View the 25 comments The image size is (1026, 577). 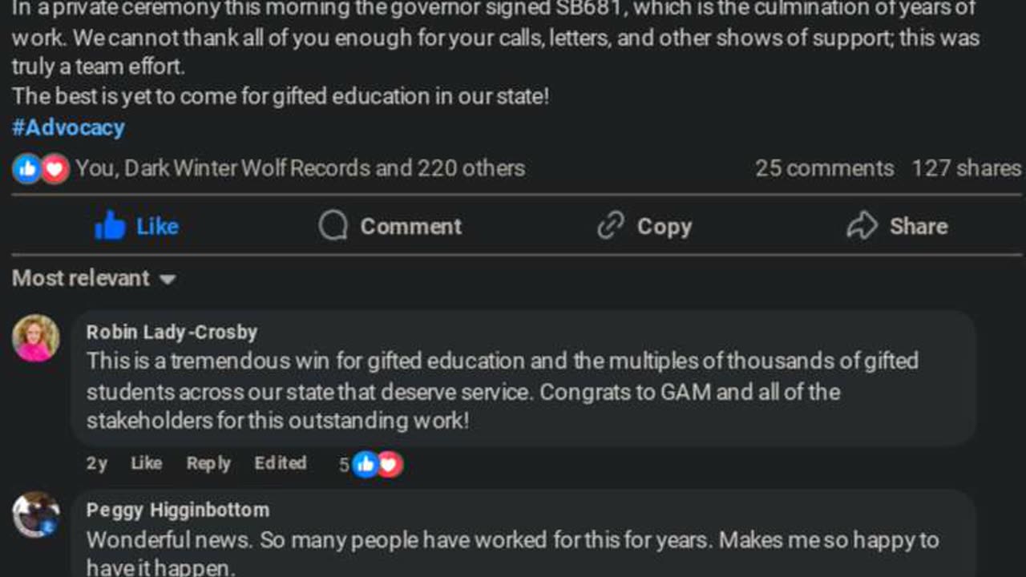coord(824,168)
